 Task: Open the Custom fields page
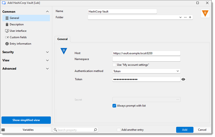pyautogui.click(x=26, y=37)
